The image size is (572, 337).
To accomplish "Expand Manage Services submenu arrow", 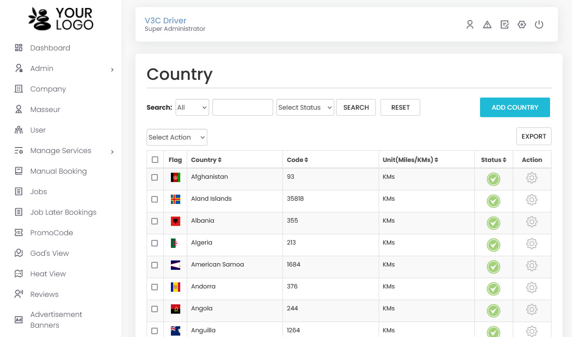I will [x=112, y=152].
